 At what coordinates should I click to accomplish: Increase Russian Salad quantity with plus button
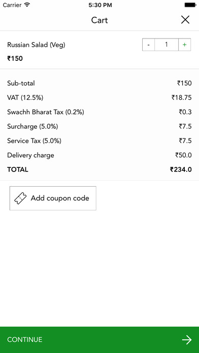pyautogui.click(x=185, y=45)
